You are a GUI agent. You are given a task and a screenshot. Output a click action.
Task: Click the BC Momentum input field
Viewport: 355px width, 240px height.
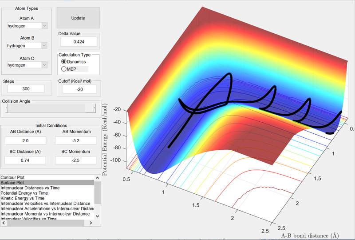[75, 160]
